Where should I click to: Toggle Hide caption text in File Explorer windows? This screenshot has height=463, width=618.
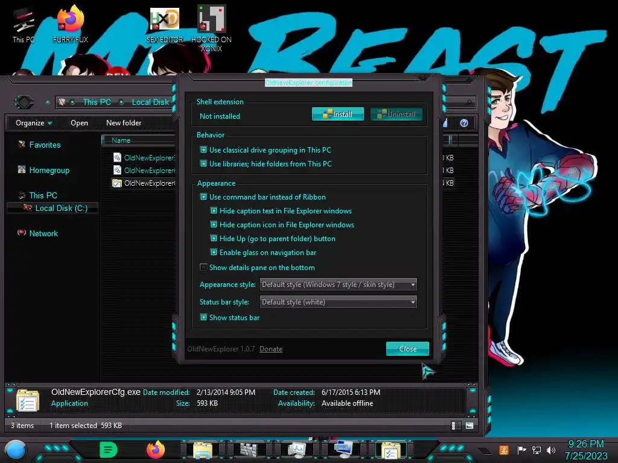click(x=214, y=210)
